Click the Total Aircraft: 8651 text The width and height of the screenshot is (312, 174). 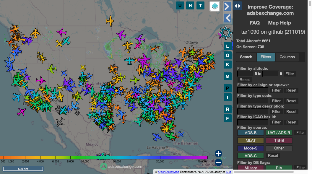253,41
